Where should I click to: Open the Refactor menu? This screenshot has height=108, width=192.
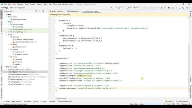point(40,4)
